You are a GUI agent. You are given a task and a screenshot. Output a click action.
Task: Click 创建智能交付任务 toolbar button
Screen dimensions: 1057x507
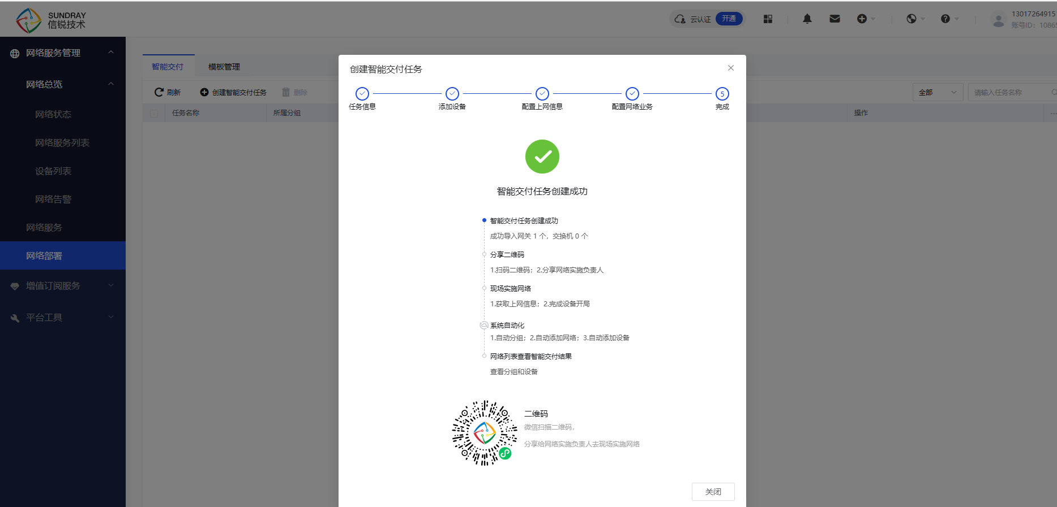tap(233, 92)
